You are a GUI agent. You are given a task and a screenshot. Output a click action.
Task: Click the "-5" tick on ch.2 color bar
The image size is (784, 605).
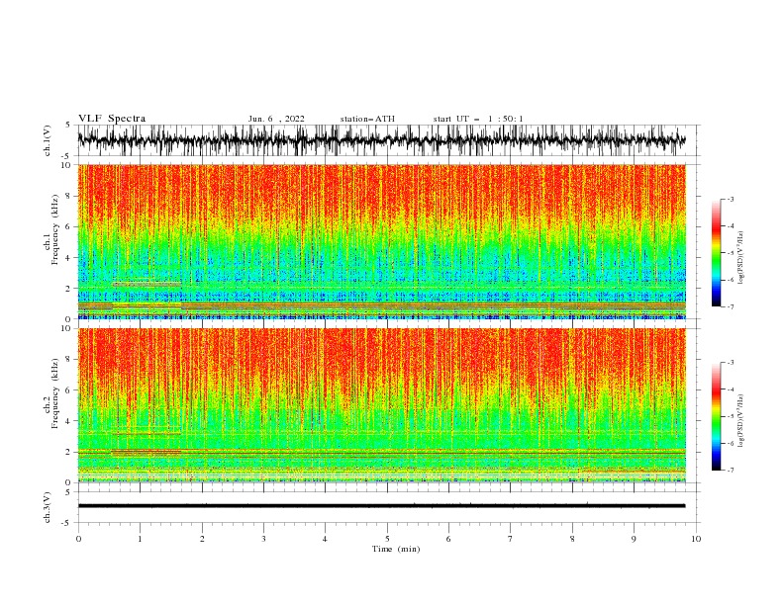pos(730,416)
